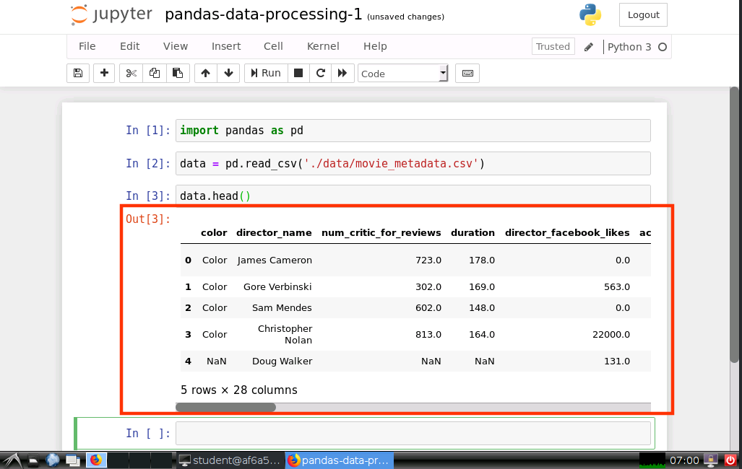This screenshot has height=469, width=742.
Task: Click the 723.0 reviews value
Action: pos(428,260)
